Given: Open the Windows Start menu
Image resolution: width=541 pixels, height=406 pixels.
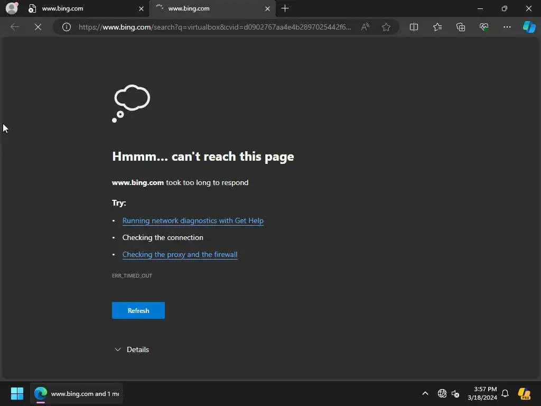Looking at the screenshot, I should [x=17, y=393].
